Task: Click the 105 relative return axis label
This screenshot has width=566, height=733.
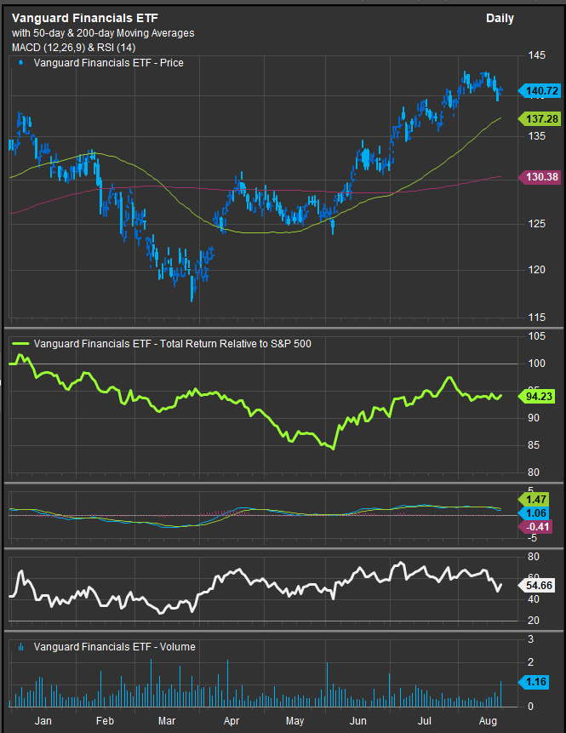Action: pyautogui.click(x=536, y=336)
